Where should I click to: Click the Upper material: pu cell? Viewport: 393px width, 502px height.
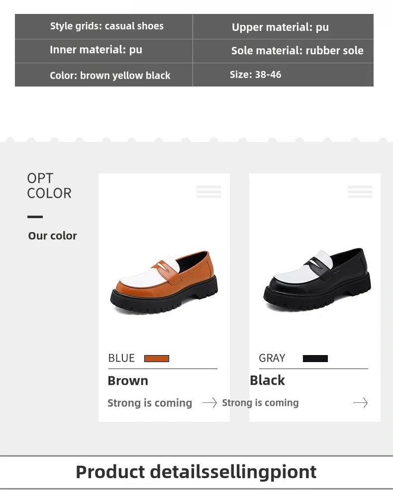pos(280,27)
